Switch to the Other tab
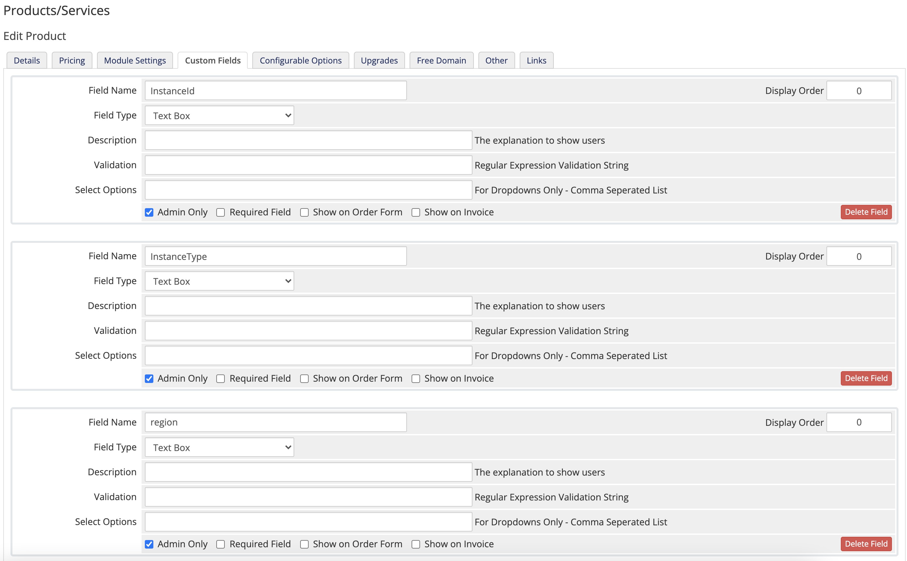The height and width of the screenshot is (561, 907). (x=496, y=60)
